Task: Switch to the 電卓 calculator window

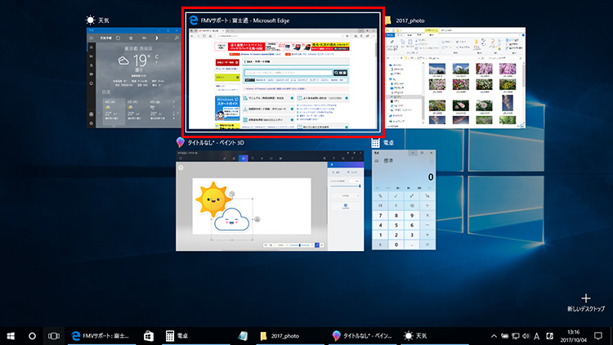Action: tap(404, 200)
